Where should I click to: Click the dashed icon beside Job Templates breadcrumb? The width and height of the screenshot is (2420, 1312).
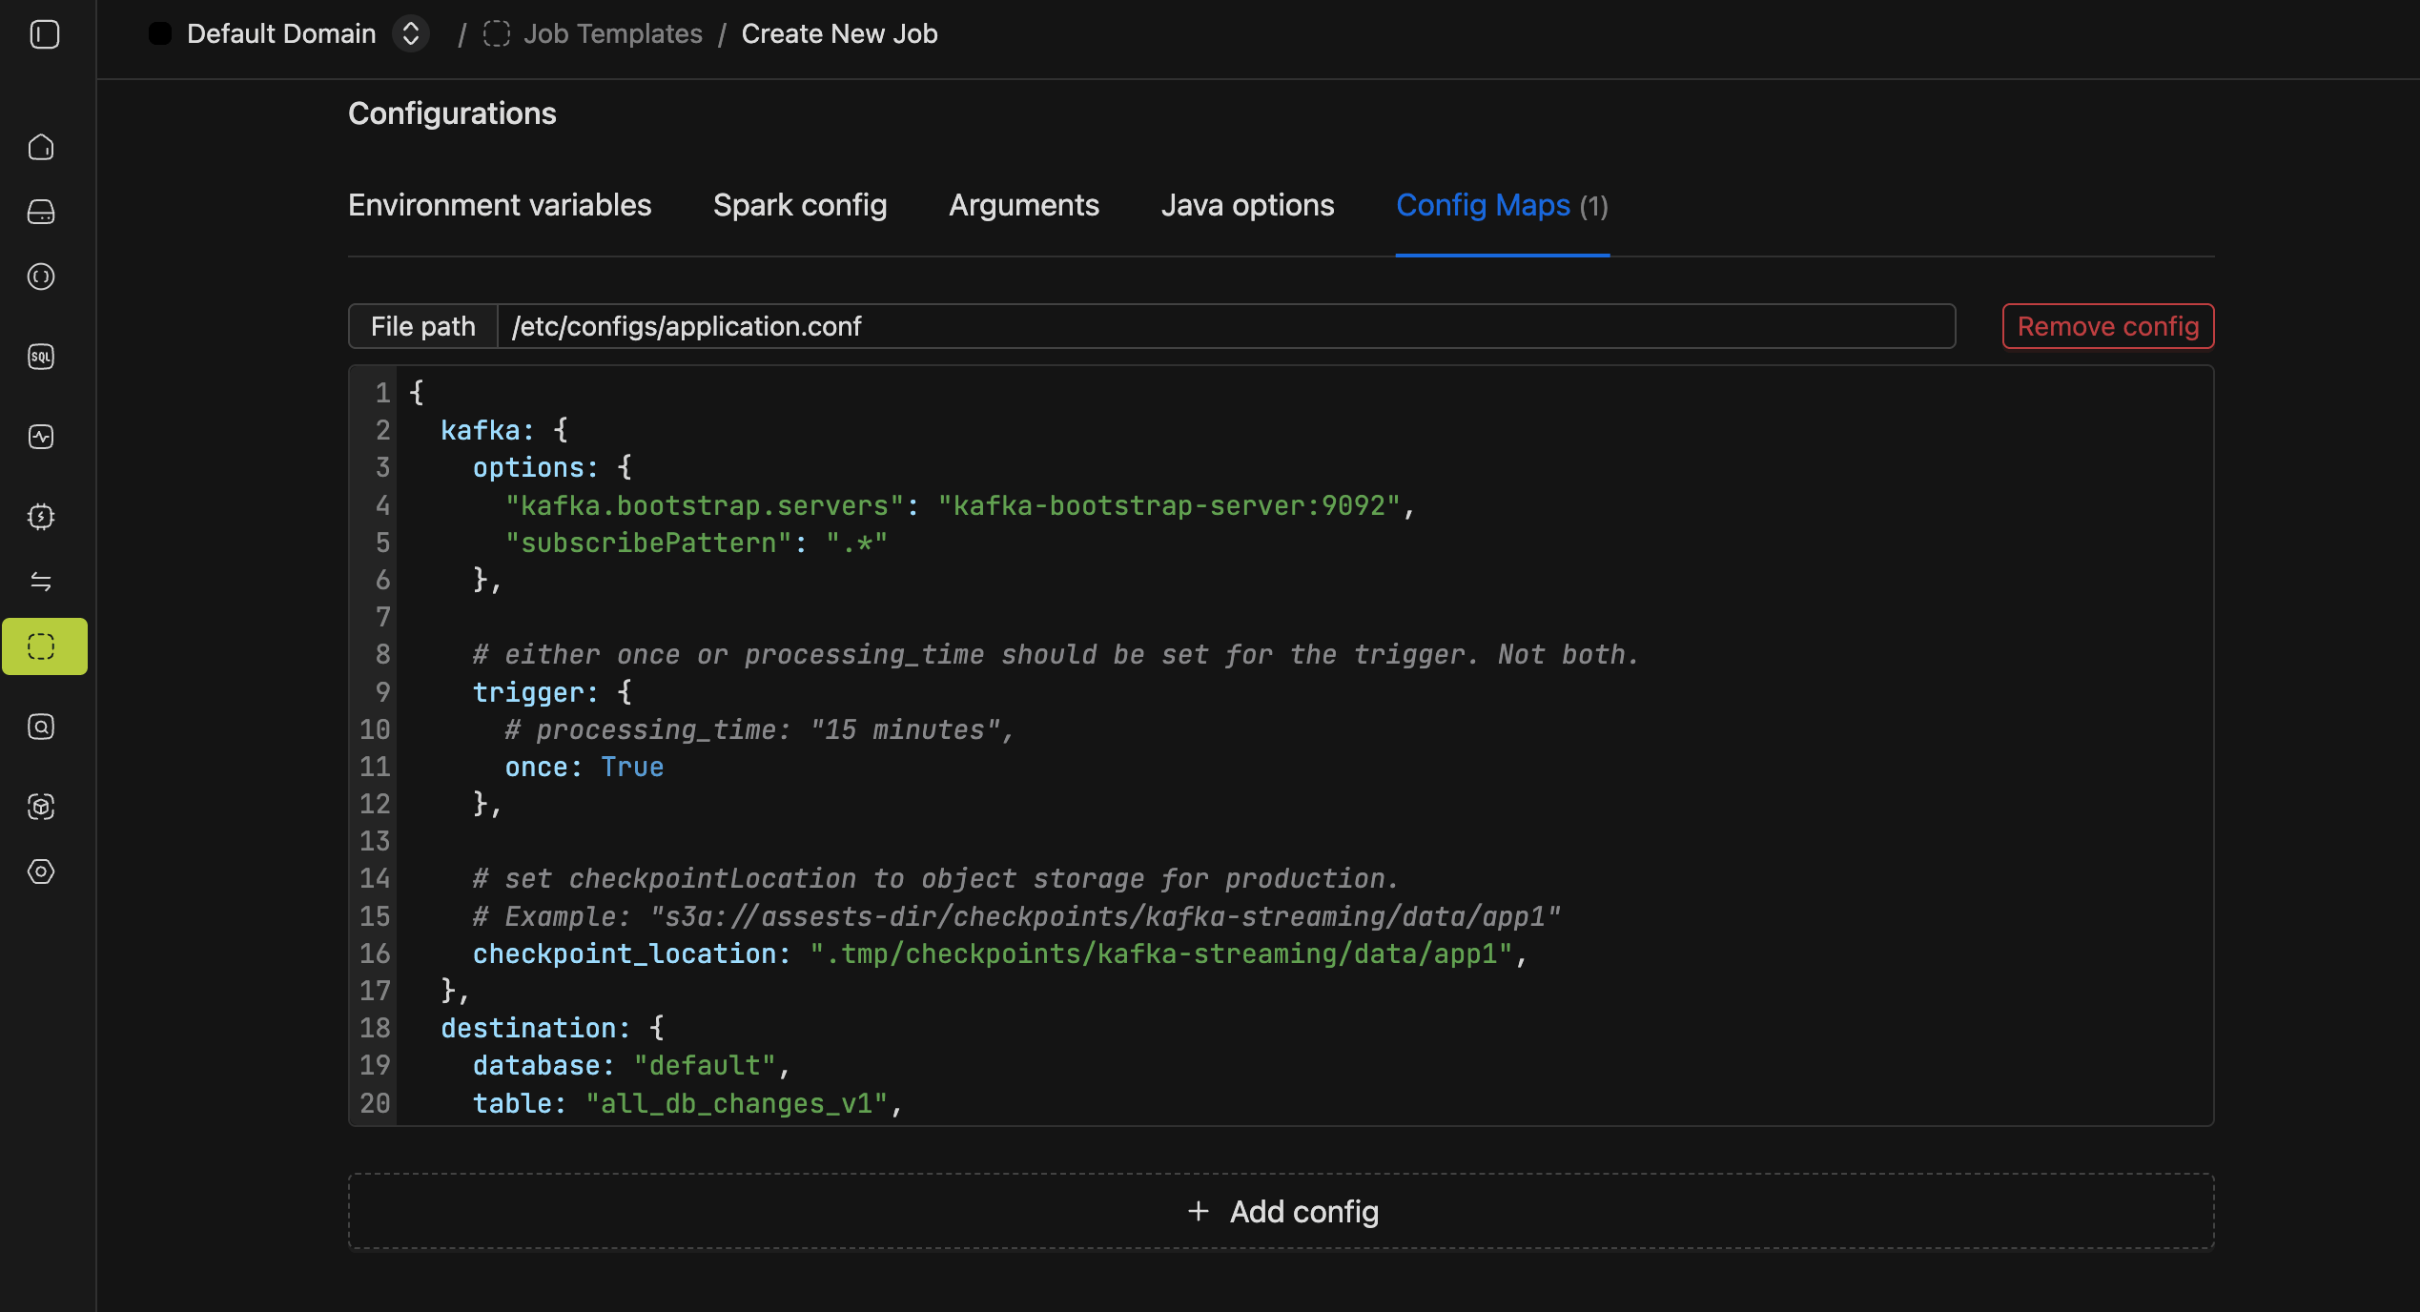[497, 33]
